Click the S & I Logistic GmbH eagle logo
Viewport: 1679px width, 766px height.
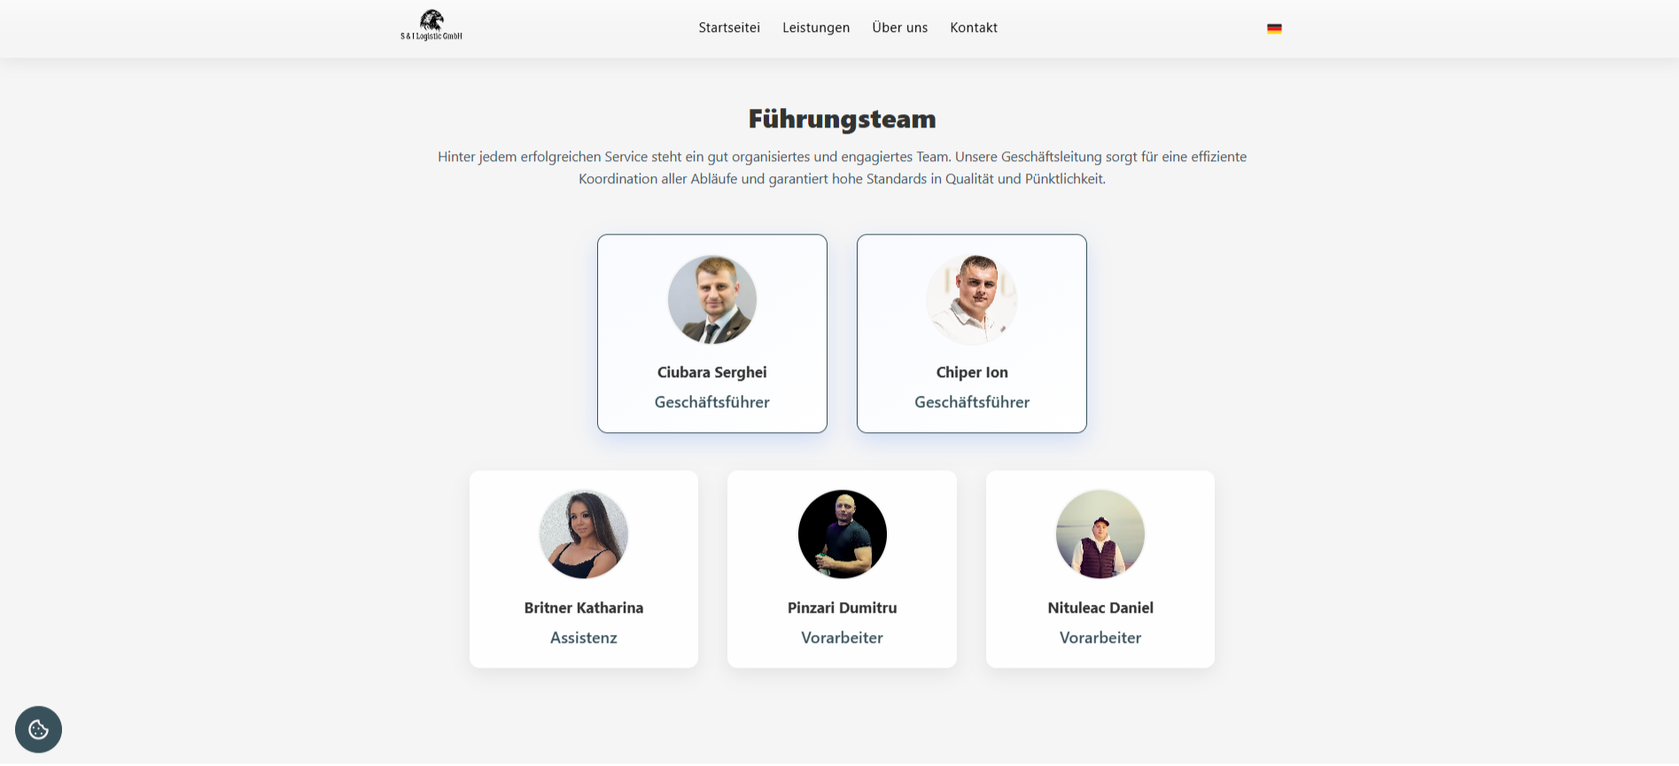[x=431, y=25]
